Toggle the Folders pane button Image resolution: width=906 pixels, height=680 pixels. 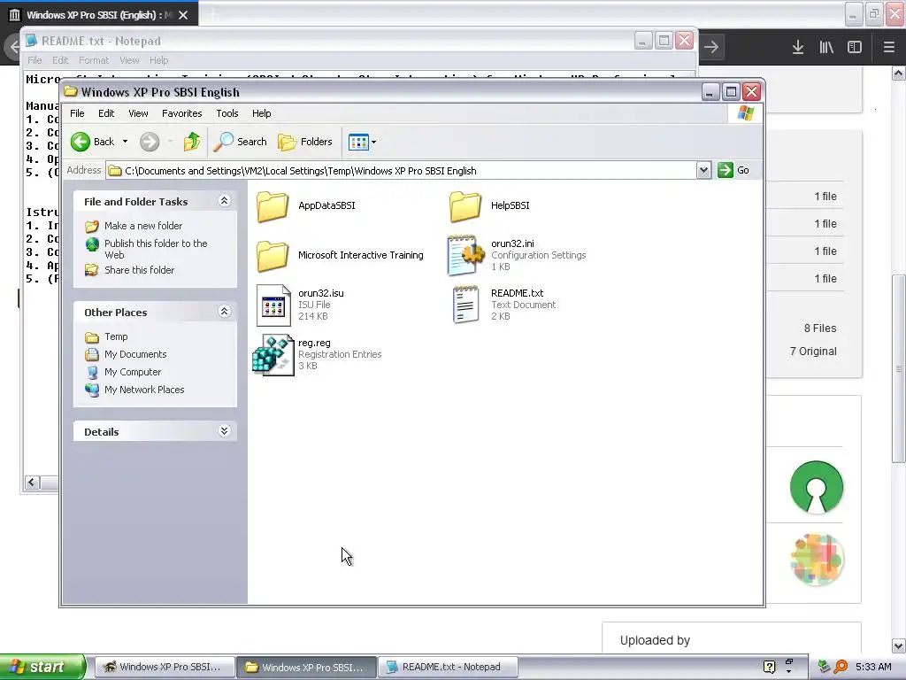tap(305, 142)
